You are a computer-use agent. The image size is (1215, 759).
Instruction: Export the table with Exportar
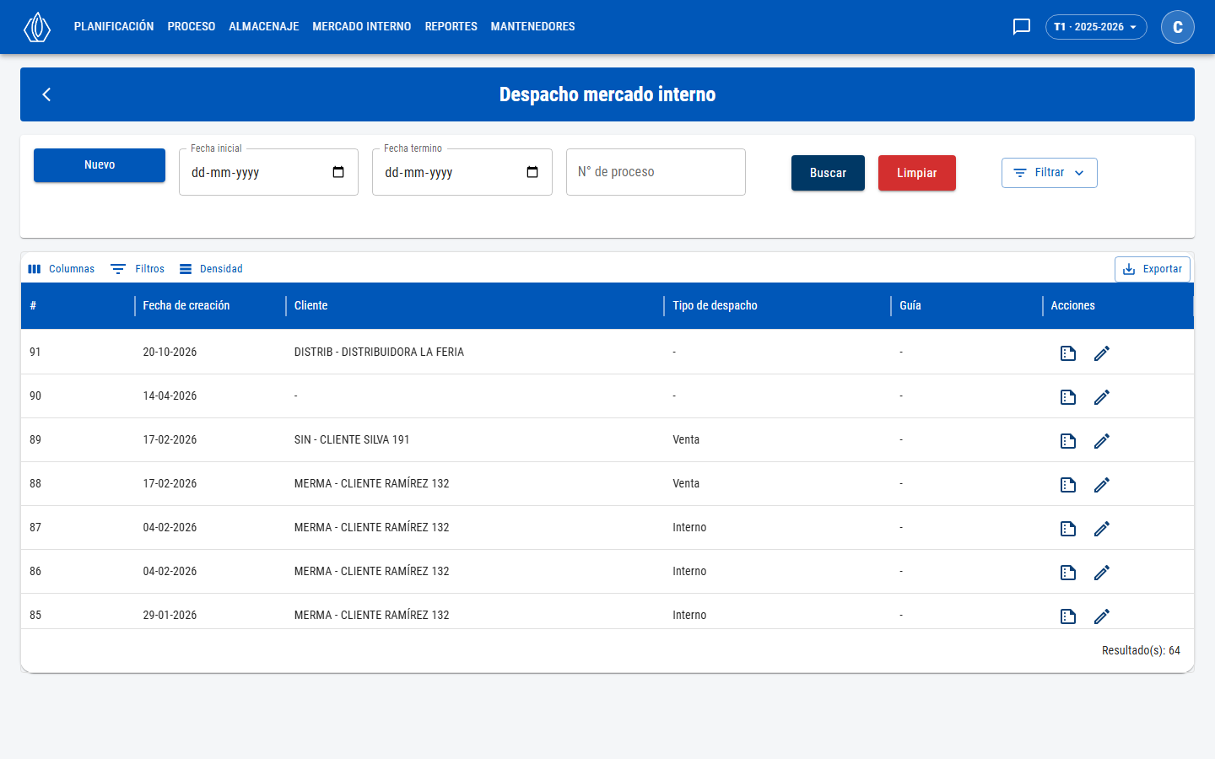(x=1153, y=269)
